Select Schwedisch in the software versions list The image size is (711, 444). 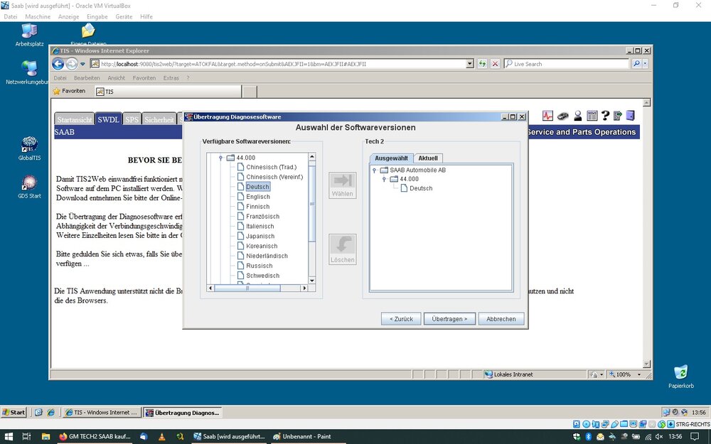[262, 276]
